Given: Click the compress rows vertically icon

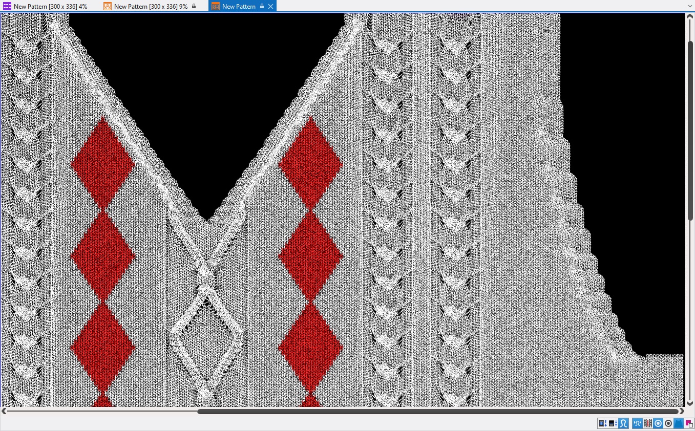Looking at the screenshot, I should 613,423.
